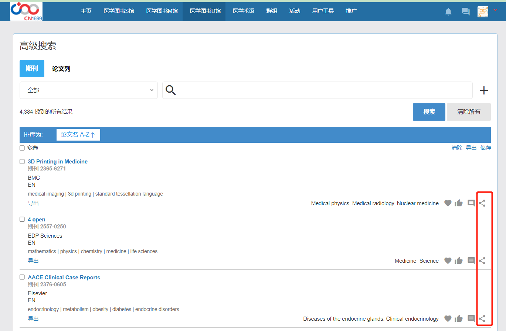Click publisher Elsevier text
The image size is (506, 331).
click(x=38, y=293)
